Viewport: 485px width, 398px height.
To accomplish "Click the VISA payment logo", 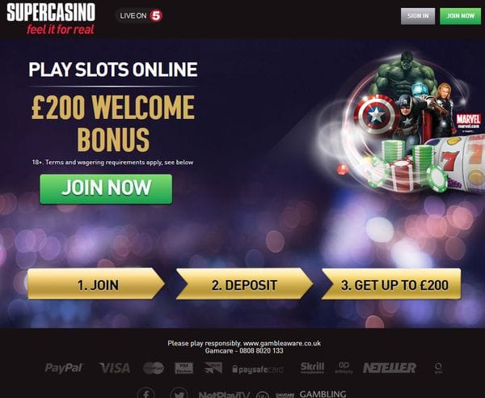I will coord(115,368).
